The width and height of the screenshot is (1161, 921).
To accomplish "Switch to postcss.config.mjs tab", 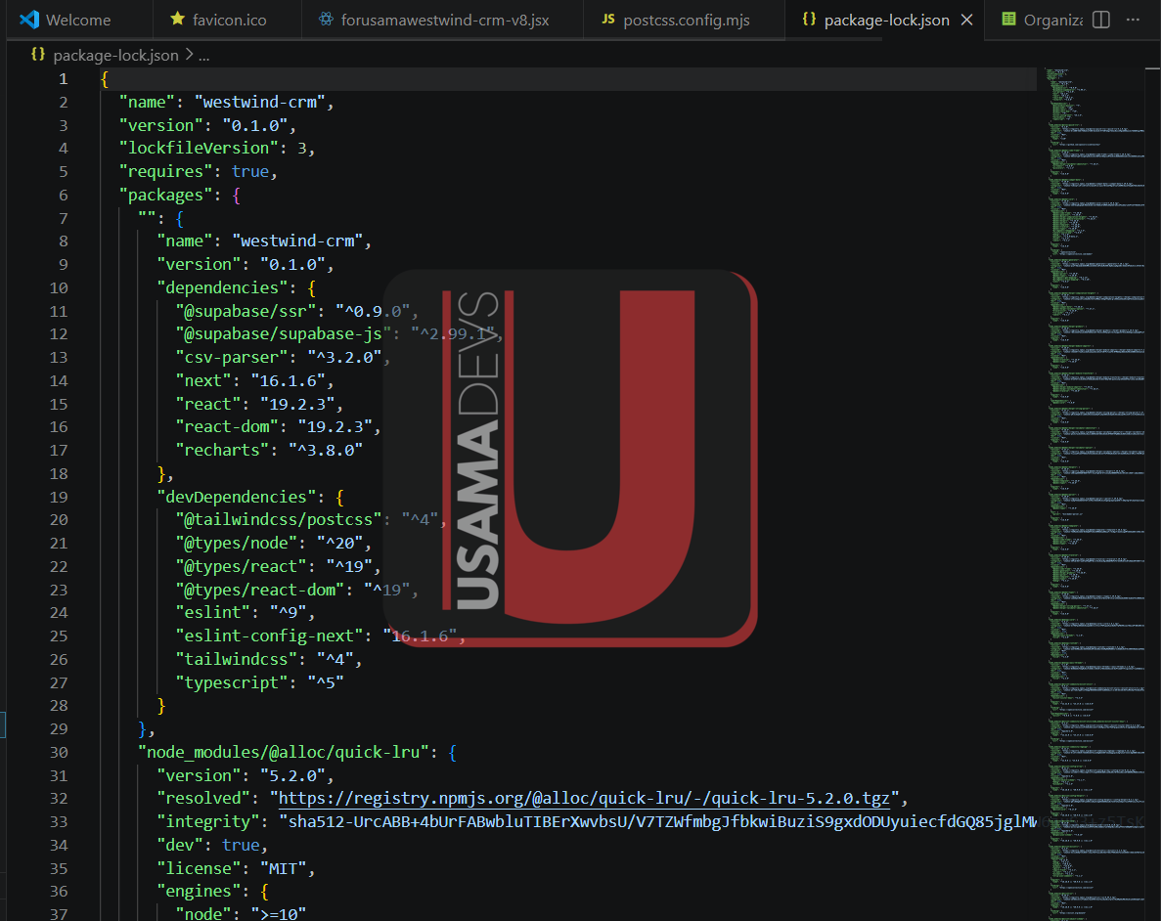I will [x=684, y=20].
